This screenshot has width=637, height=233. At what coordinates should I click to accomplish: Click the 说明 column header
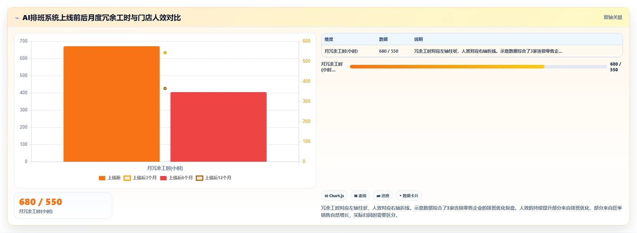(x=418, y=39)
